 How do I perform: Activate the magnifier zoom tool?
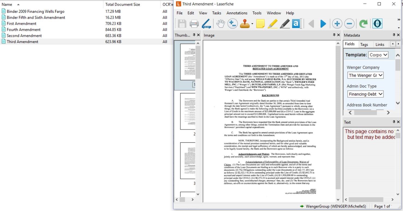pyautogui.click(x=232, y=24)
